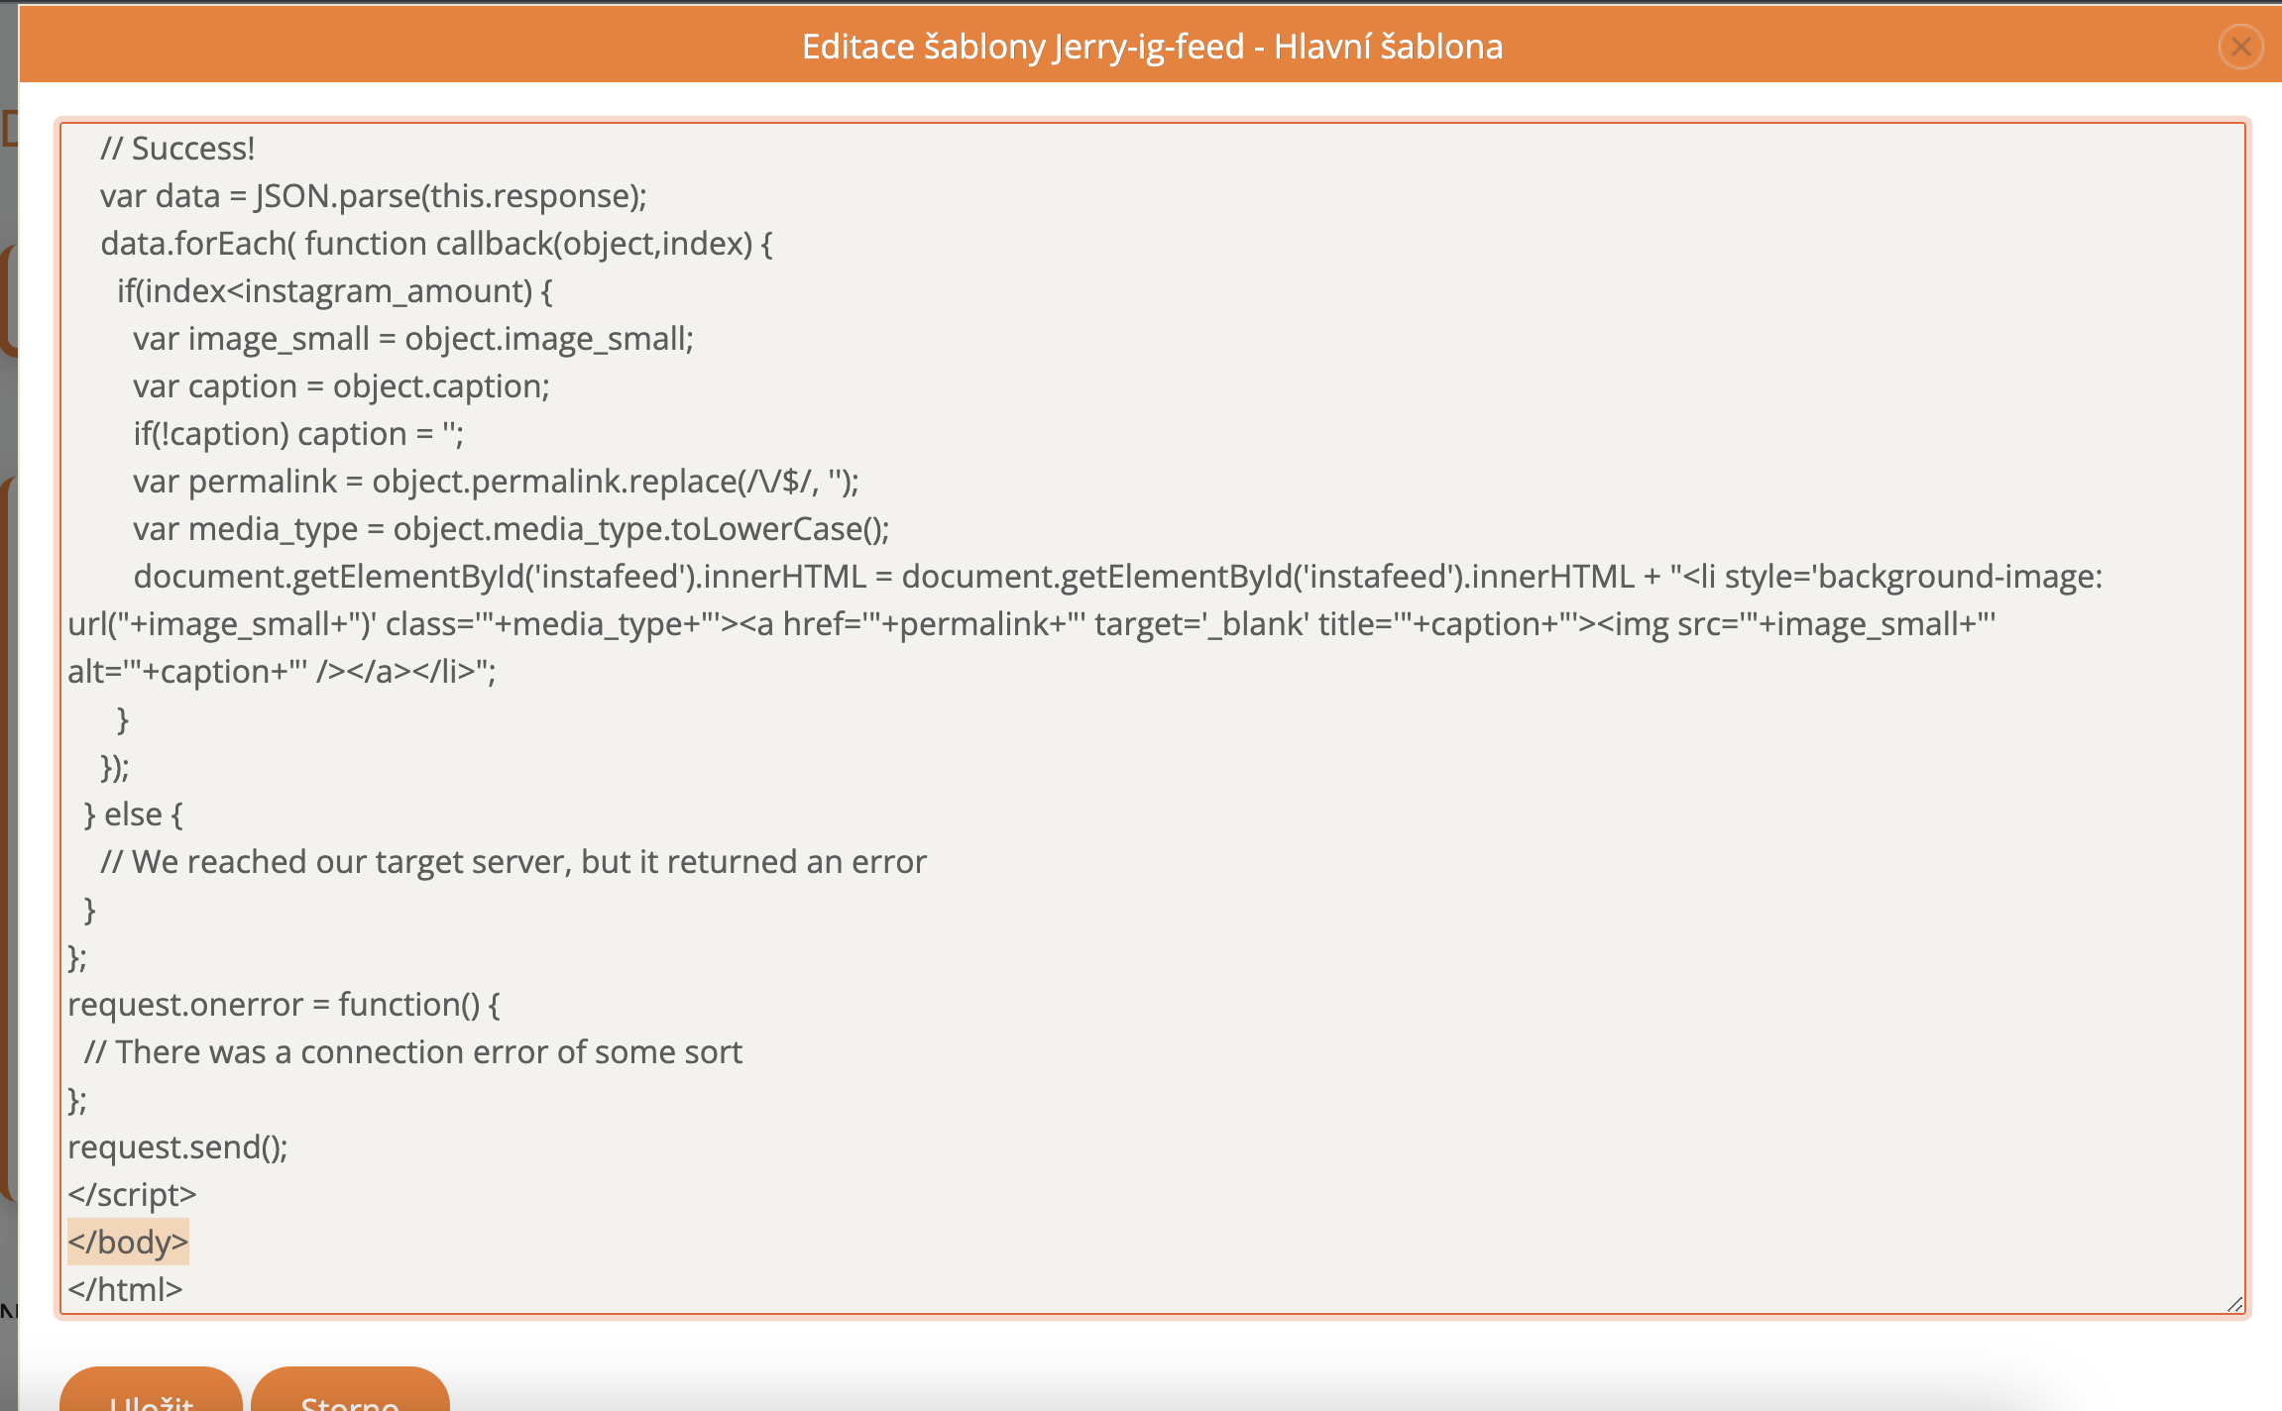Grab the textarea resize handle corner
2282x1411 pixels.
(2234, 1304)
